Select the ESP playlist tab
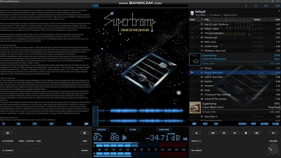The height and width of the screenshot is (158, 281). click(216, 124)
